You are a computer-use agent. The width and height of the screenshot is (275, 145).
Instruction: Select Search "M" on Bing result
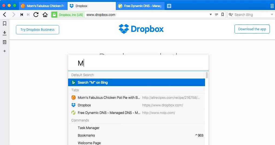[136, 82]
